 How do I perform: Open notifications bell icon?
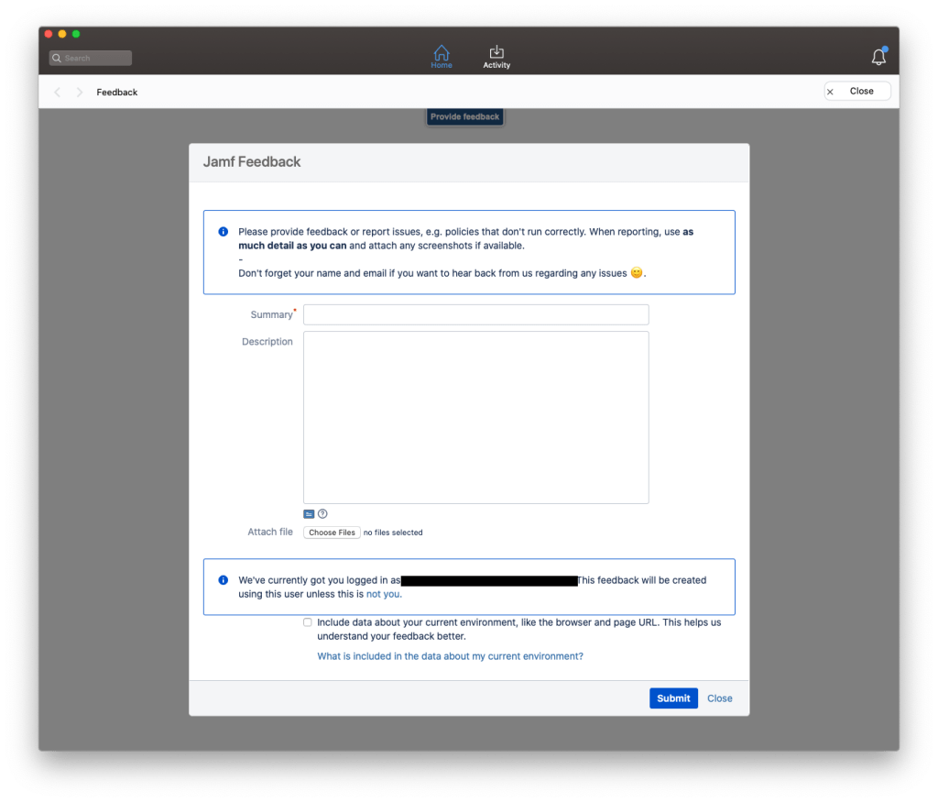(x=878, y=57)
